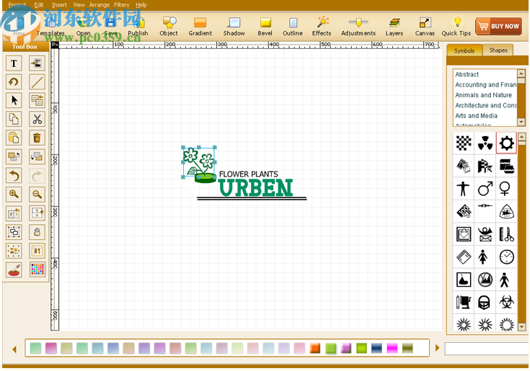530x371 pixels.
Task: Choose the scissors and comb symbol
Action: tap(506, 234)
